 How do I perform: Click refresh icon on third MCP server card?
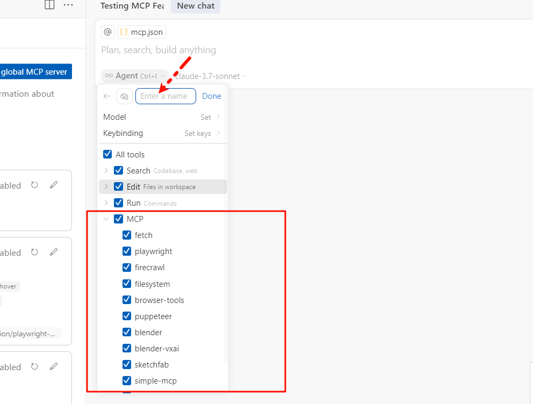pyautogui.click(x=34, y=366)
